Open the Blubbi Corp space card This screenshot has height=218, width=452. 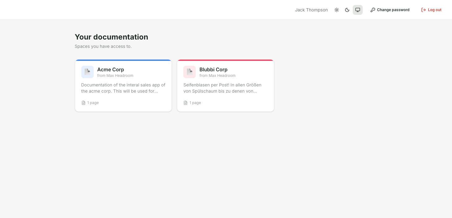[225, 86]
